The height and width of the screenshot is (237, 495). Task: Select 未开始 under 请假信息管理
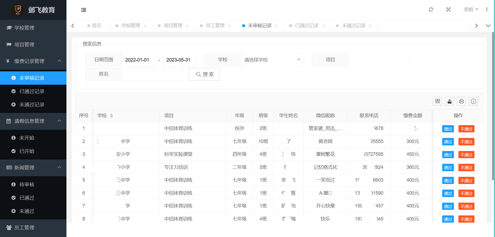coord(33,138)
